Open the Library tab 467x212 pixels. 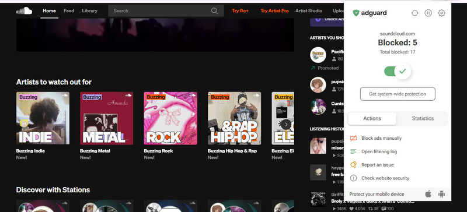point(90,10)
